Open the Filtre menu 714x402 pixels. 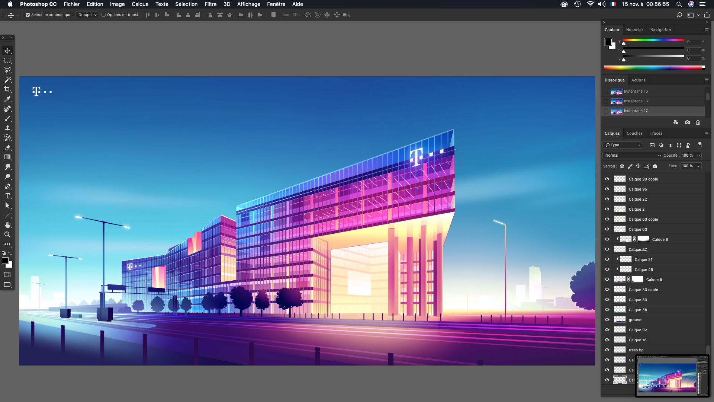click(x=210, y=4)
